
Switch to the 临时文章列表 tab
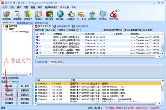[80, 26]
